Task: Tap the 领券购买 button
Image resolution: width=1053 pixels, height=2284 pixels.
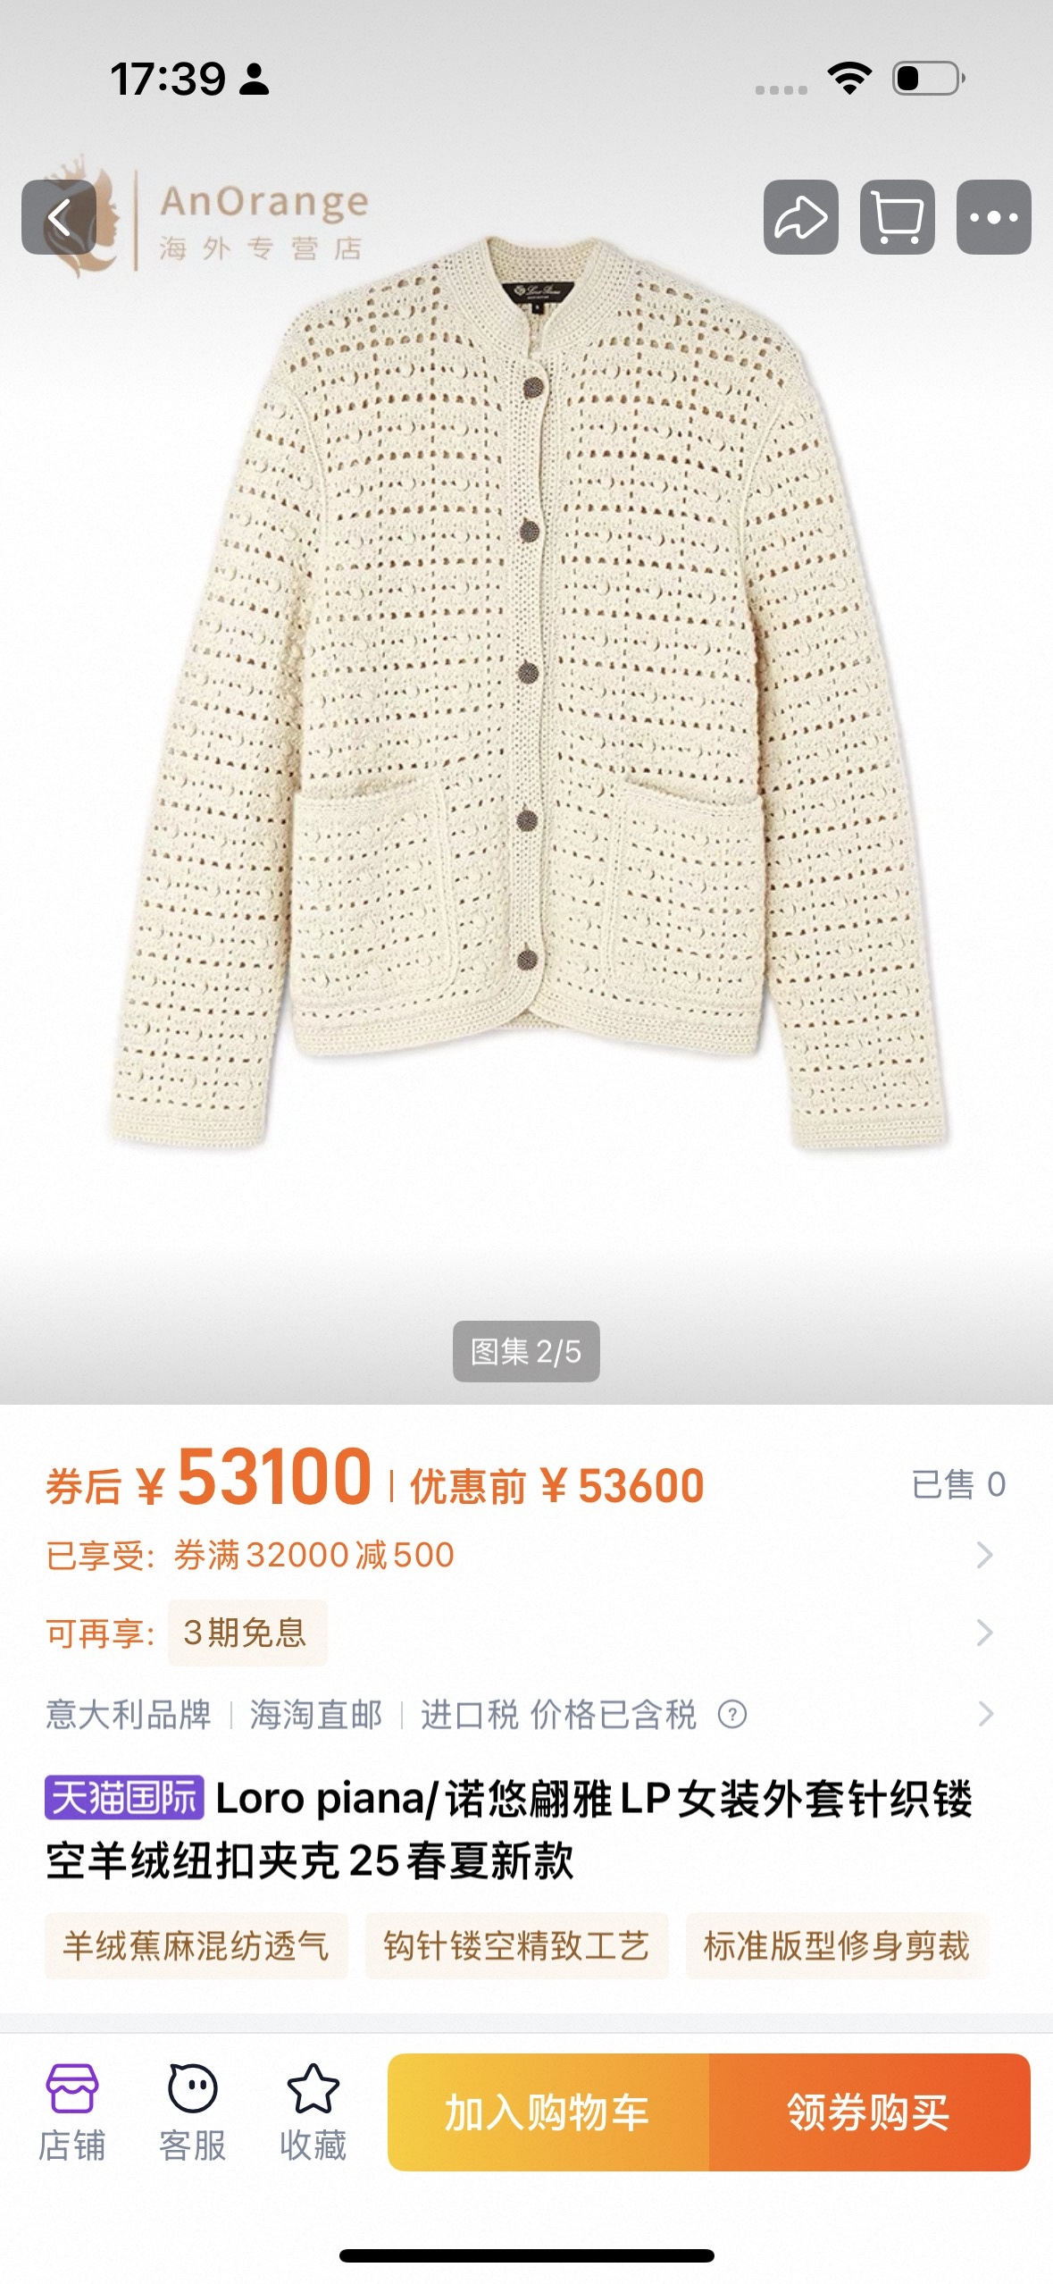Action: 869,2112
